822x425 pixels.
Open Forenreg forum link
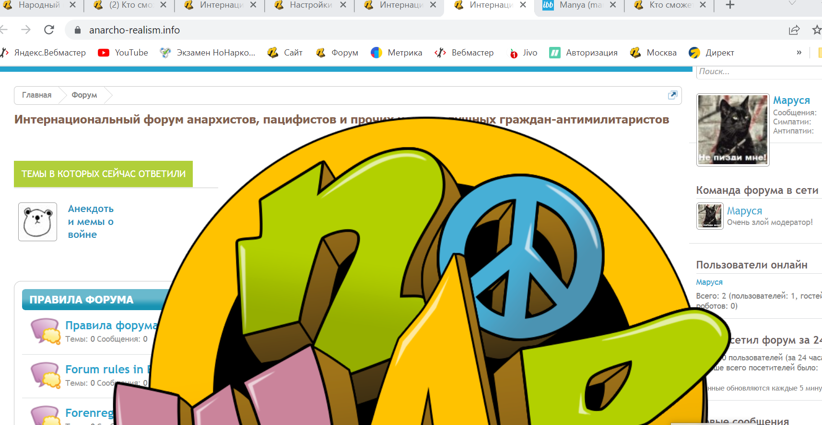pyautogui.click(x=89, y=413)
